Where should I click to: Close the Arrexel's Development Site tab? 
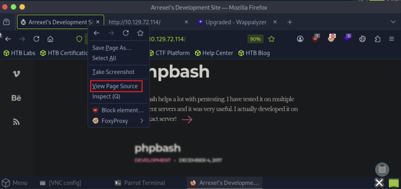tap(98, 22)
